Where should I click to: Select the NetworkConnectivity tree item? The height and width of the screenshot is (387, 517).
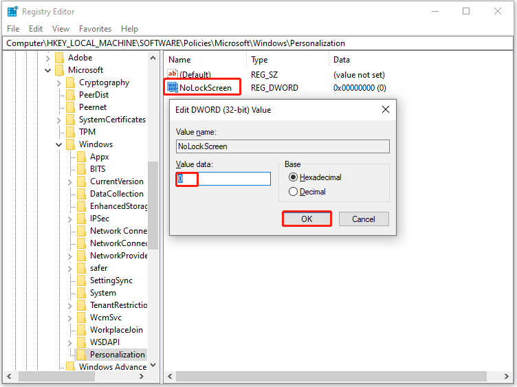pos(119,243)
